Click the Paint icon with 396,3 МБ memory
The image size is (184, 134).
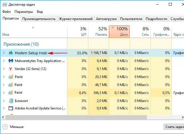click(11, 93)
